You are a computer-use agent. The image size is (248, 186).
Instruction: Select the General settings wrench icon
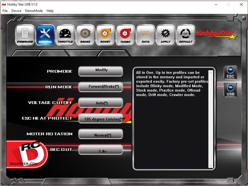click(45, 35)
